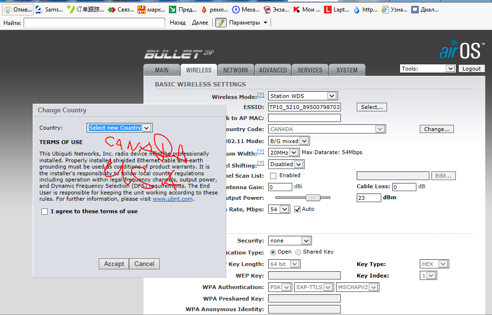The image size is (492, 315).
Task: Click the Output Power slider handle
Action: 313,197
